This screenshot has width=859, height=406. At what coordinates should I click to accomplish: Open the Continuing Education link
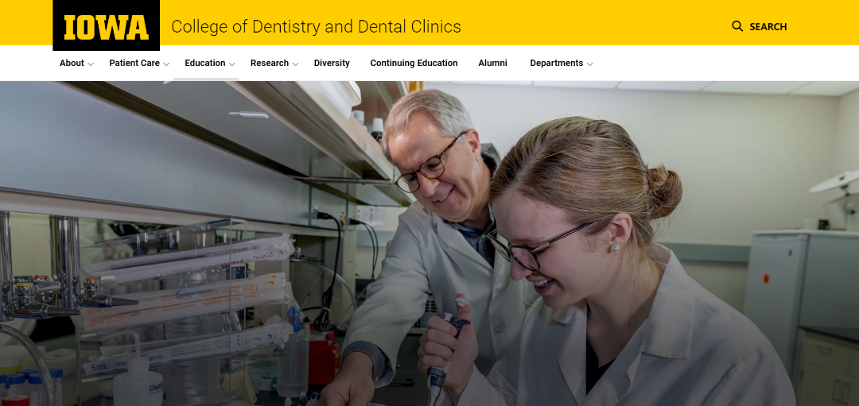(414, 63)
